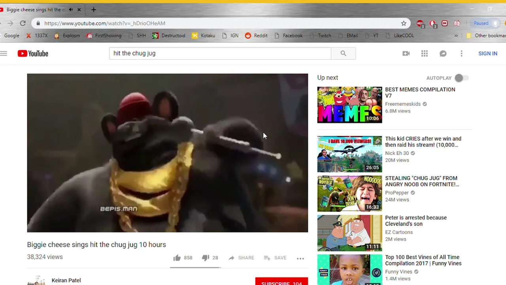This screenshot has width=506, height=285.
Task: Open Peter is arrested video title
Action: (x=416, y=221)
